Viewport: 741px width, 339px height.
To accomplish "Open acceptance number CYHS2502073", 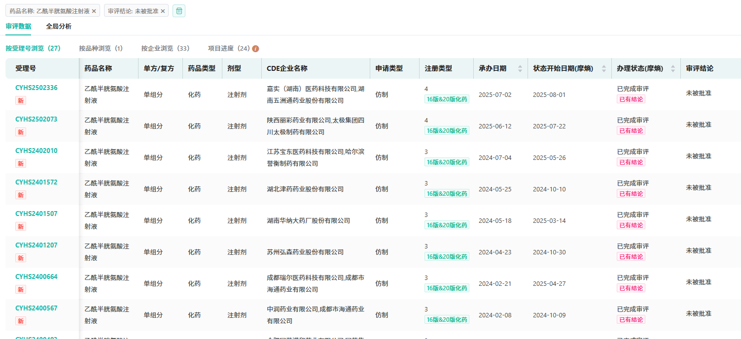I will [x=36, y=120].
